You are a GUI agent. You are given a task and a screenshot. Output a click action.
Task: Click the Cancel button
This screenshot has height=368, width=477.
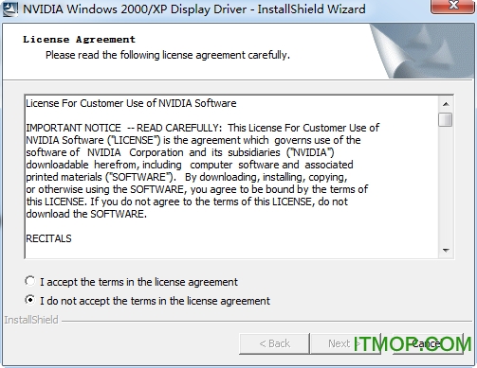tap(428, 343)
